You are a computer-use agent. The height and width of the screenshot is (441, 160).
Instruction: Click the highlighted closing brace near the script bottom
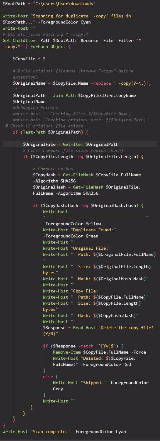(x=14, y=419)
